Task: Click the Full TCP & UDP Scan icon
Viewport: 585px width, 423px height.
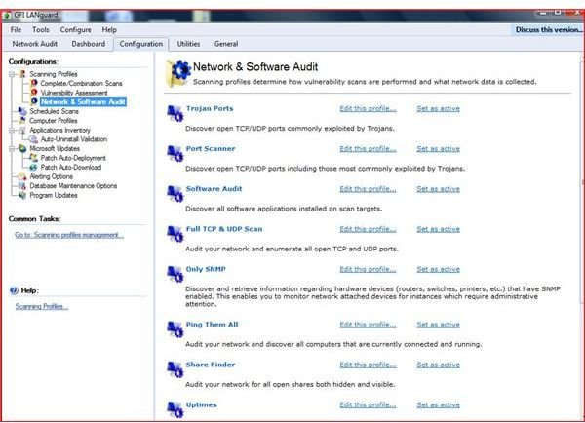Action: click(x=175, y=234)
